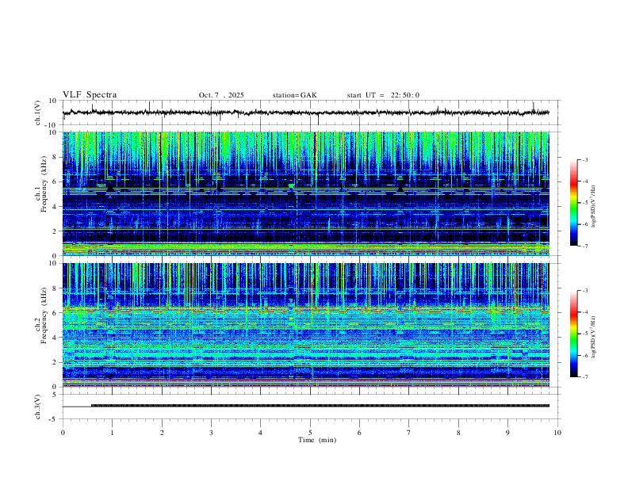Click time axis tick label "8"
628x485 pixels.
(x=458, y=433)
